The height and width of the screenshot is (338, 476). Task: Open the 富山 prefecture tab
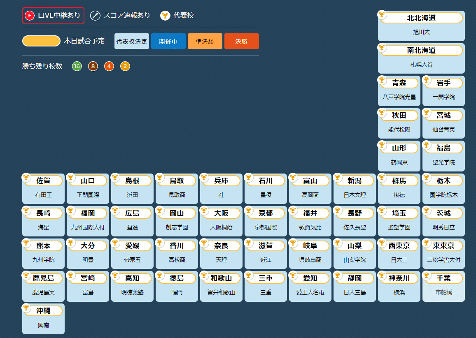[x=310, y=181]
